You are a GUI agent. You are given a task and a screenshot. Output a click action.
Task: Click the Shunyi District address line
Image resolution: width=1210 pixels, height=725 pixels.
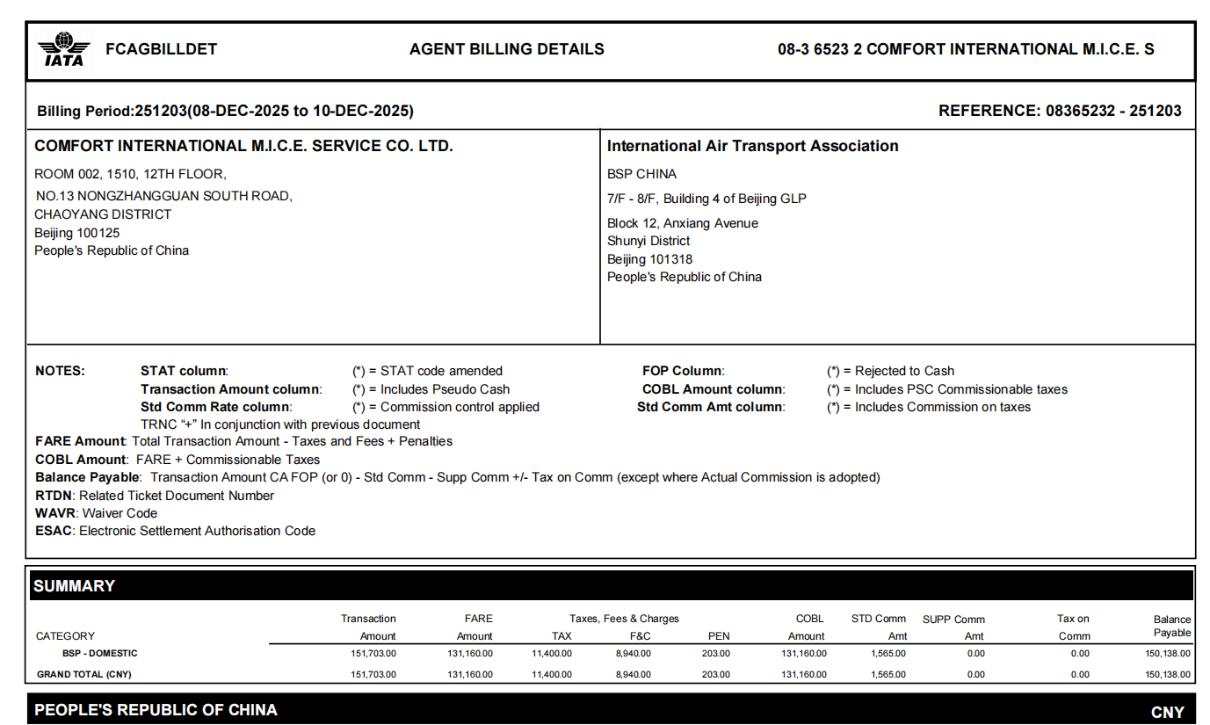(x=648, y=241)
